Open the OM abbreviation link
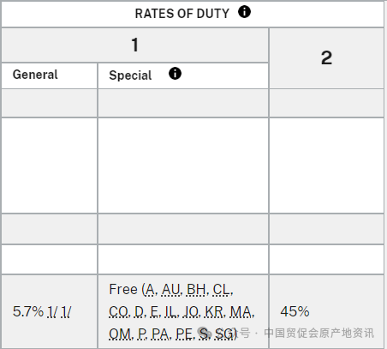 pos(120,334)
